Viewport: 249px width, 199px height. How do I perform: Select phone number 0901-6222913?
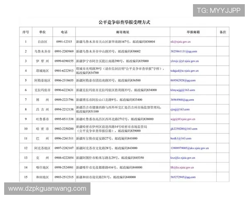pos(64,71)
